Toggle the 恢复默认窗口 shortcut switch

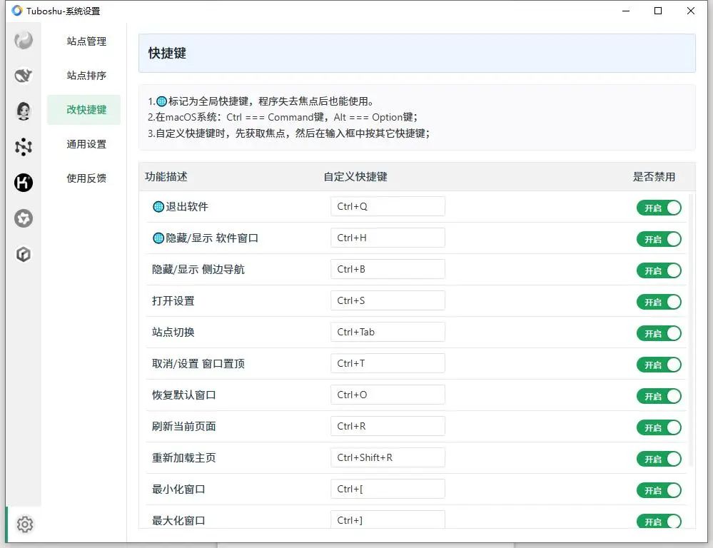point(659,396)
